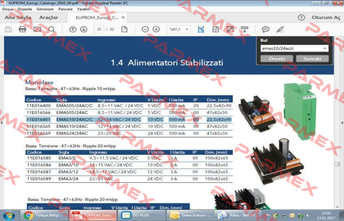Click the read mode toolbar icon
This screenshot has width=344, height=221.
click(x=245, y=29)
